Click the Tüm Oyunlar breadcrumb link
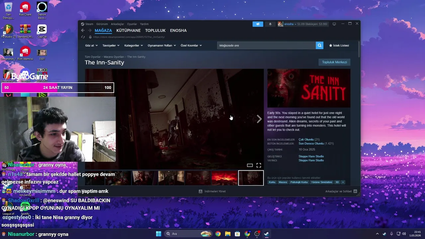Viewport: 425px width, 239px height. pyautogui.click(x=93, y=57)
